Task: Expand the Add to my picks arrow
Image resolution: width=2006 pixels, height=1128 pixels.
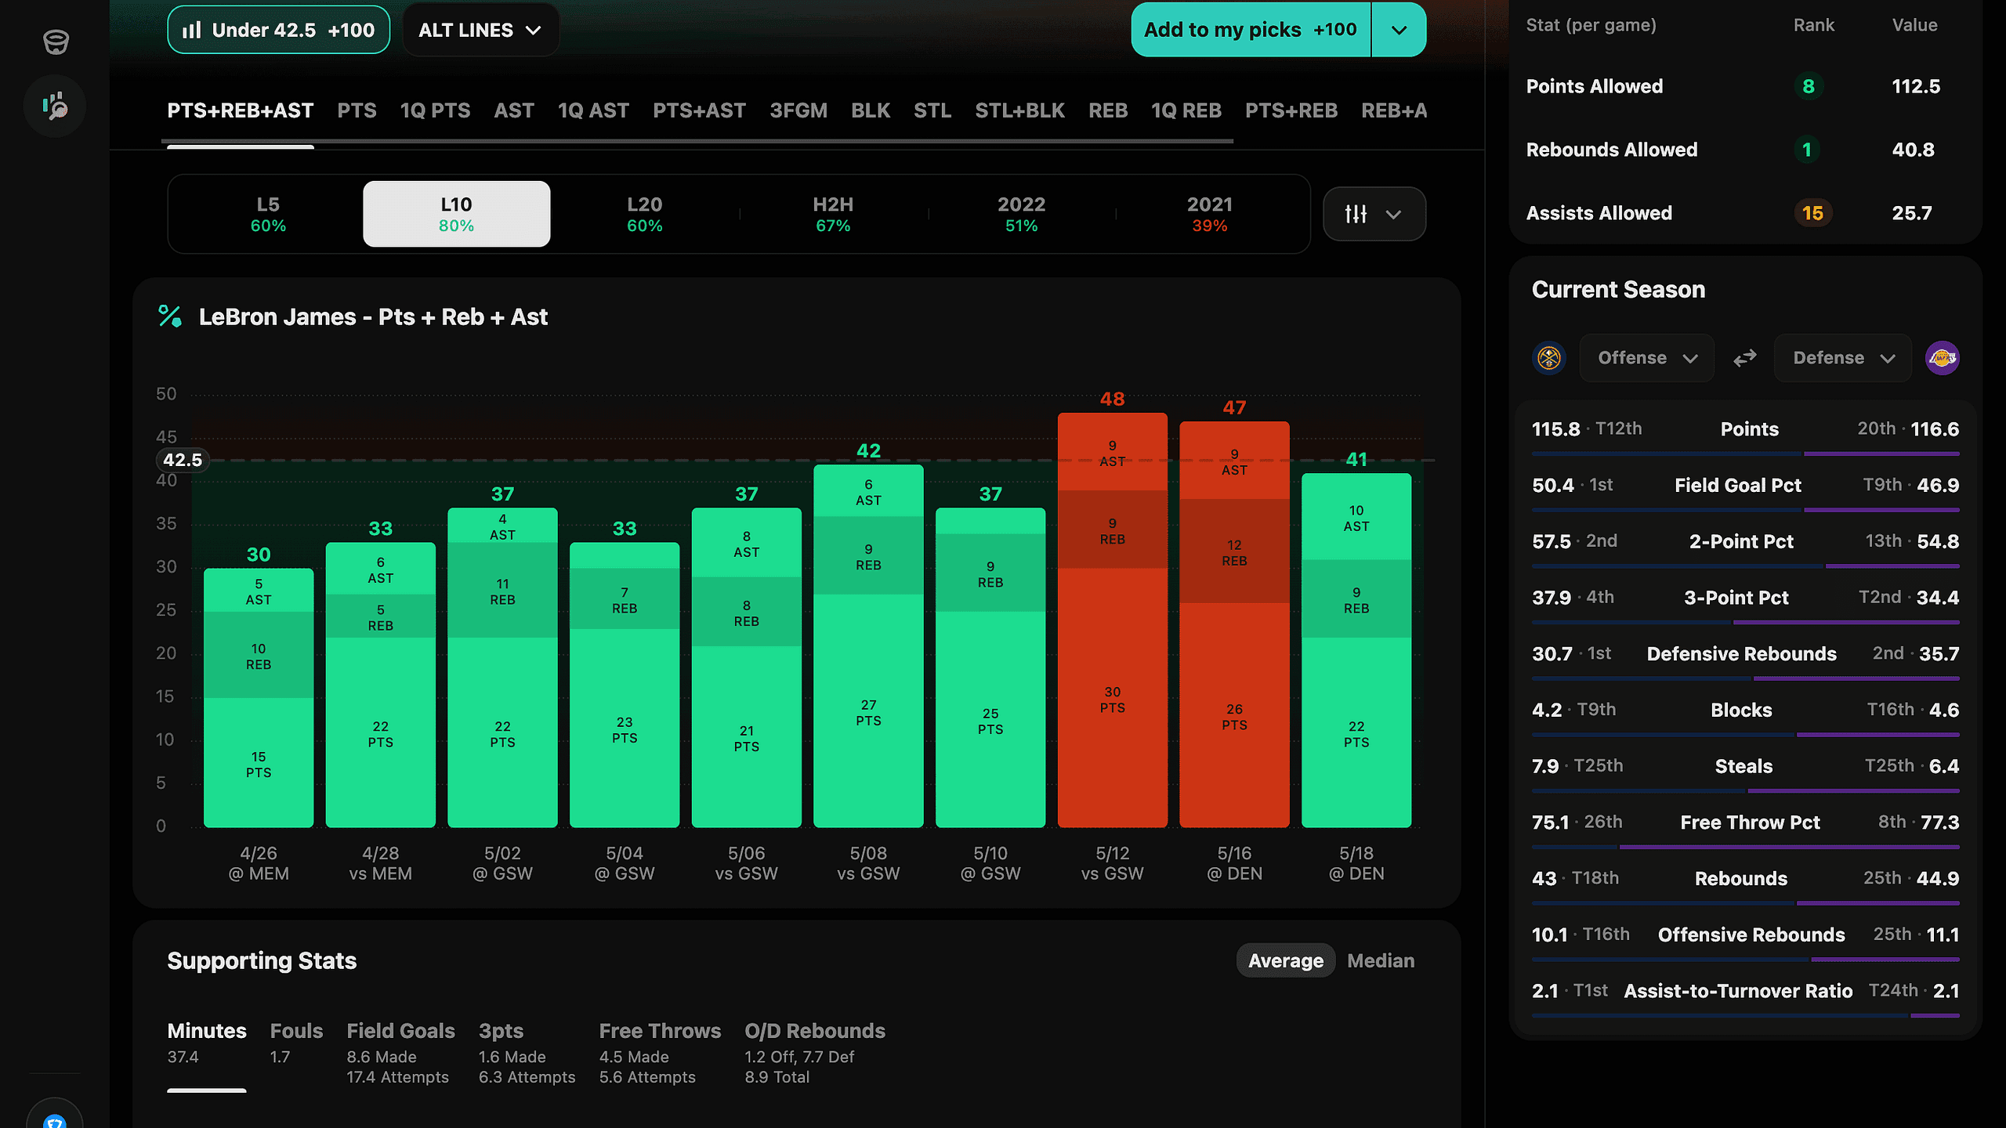Action: tap(1399, 30)
